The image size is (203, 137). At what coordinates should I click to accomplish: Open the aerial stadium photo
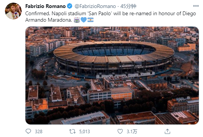(x=112, y=75)
